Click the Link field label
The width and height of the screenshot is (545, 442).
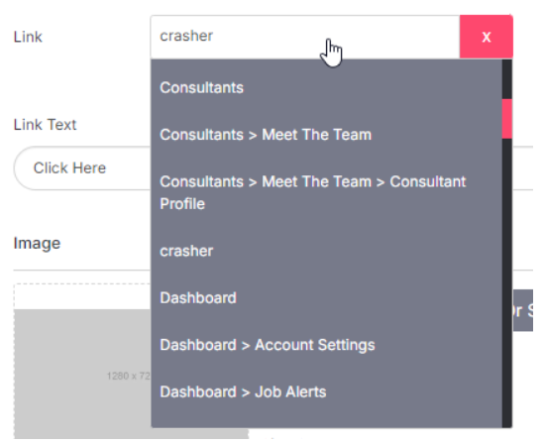[28, 37]
